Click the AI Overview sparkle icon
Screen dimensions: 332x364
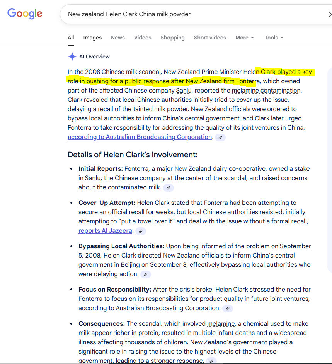click(x=72, y=57)
